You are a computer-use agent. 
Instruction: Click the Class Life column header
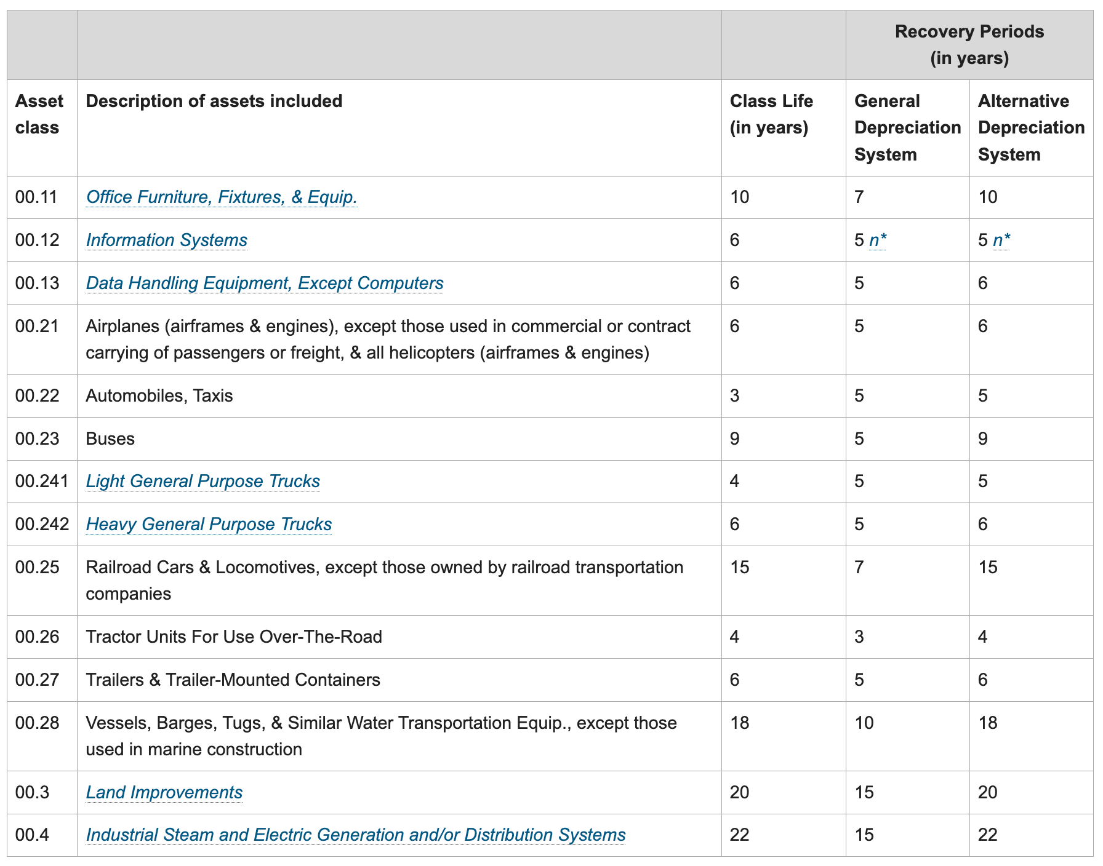784,128
